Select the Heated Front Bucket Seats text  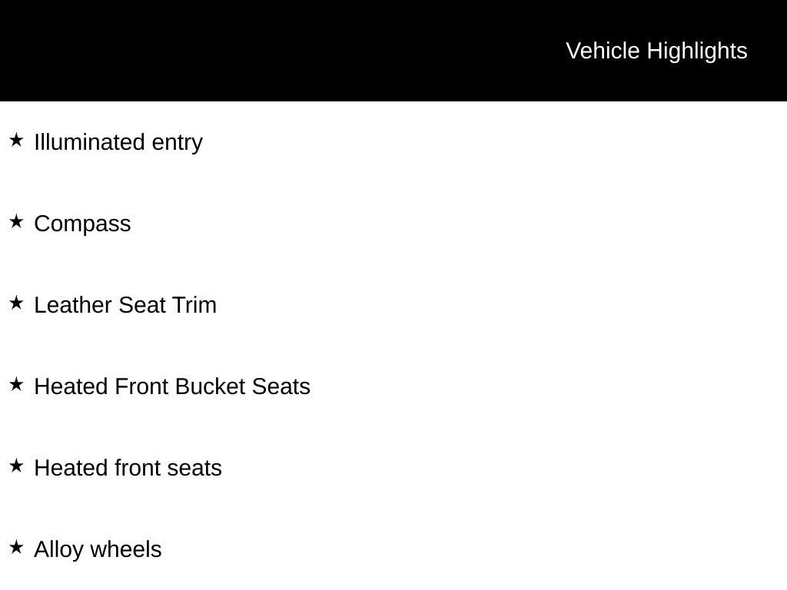(172, 386)
